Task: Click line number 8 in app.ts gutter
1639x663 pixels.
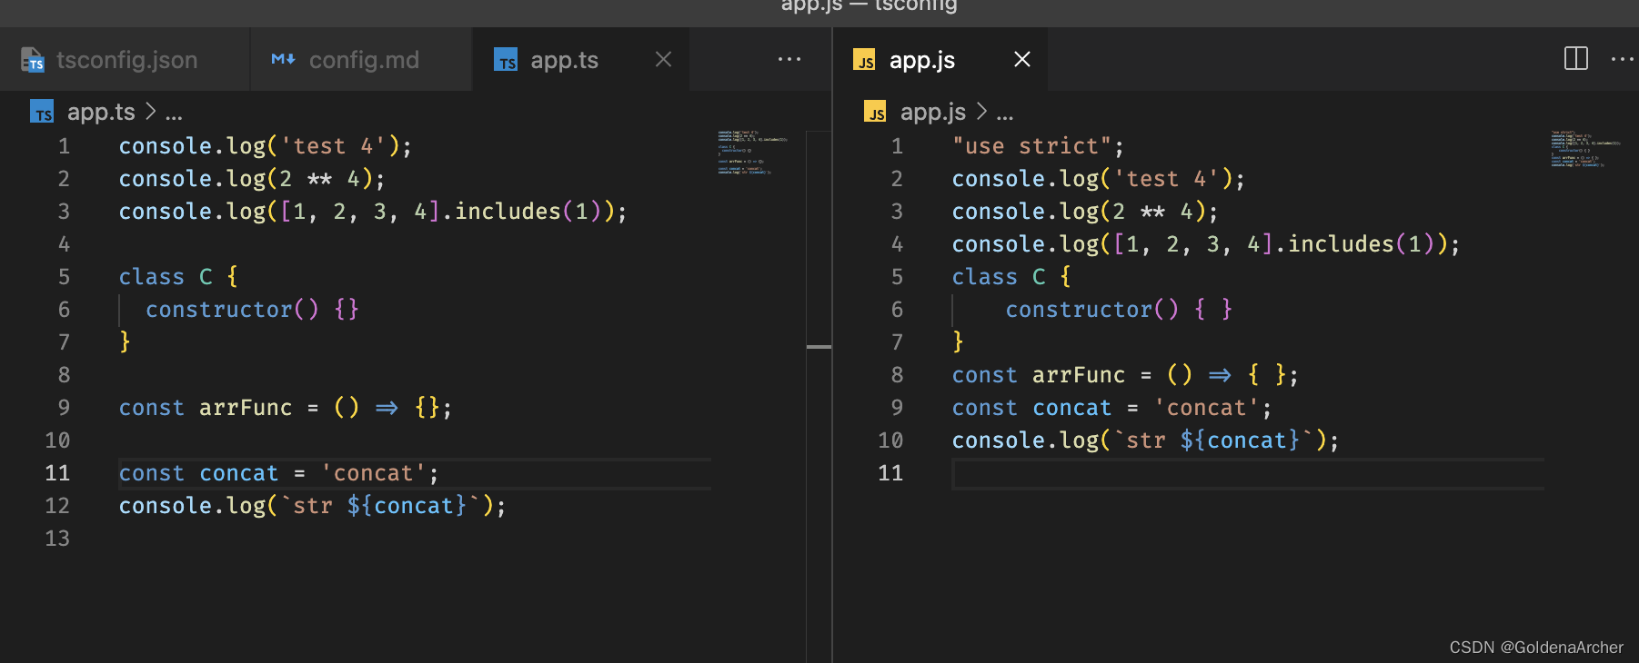Action: [64, 375]
